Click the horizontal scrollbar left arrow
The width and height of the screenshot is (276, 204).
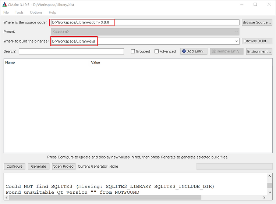[x=7, y=197]
